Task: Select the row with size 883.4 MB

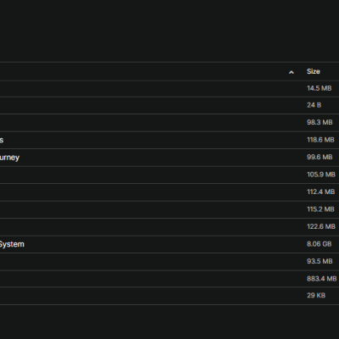Action: click(x=169, y=279)
